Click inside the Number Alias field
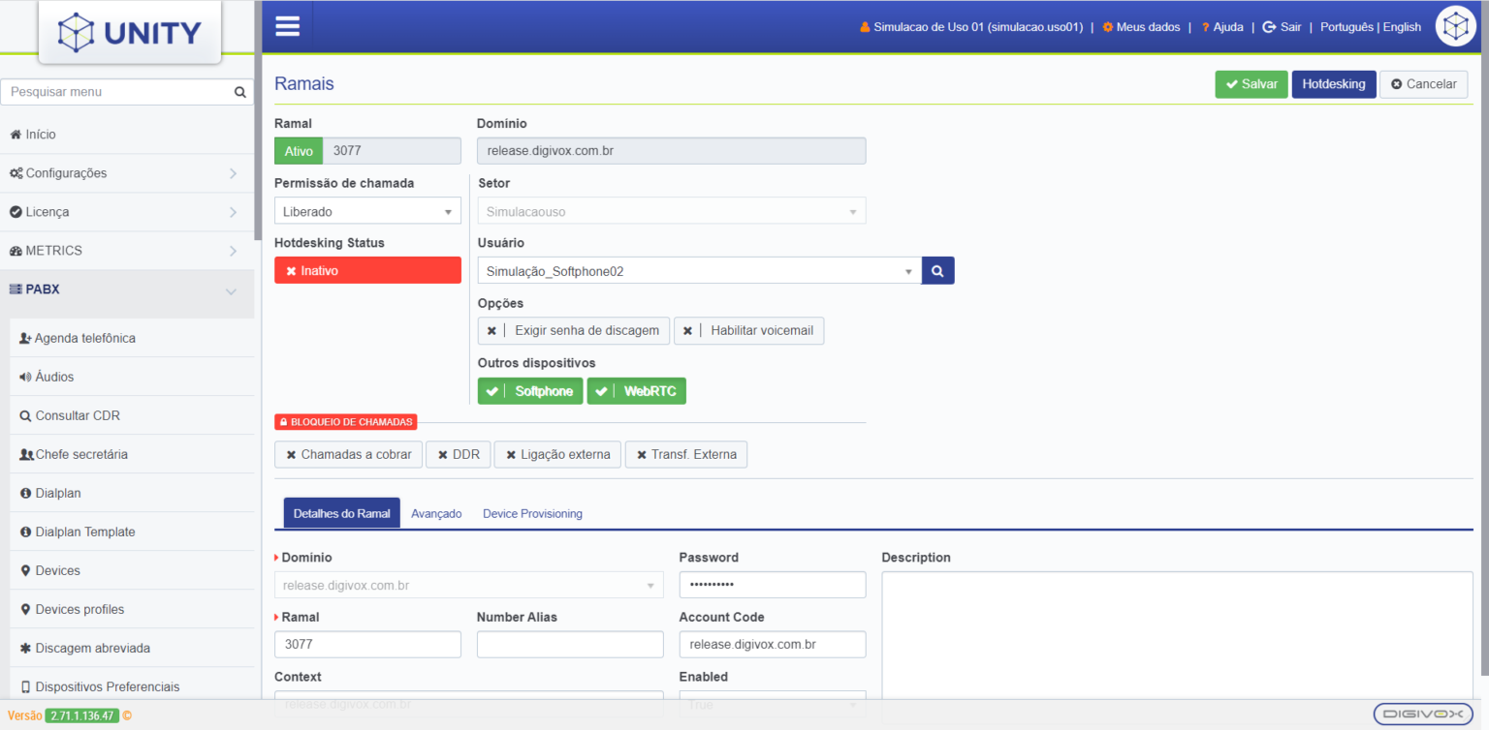 [x=570, y=644]
